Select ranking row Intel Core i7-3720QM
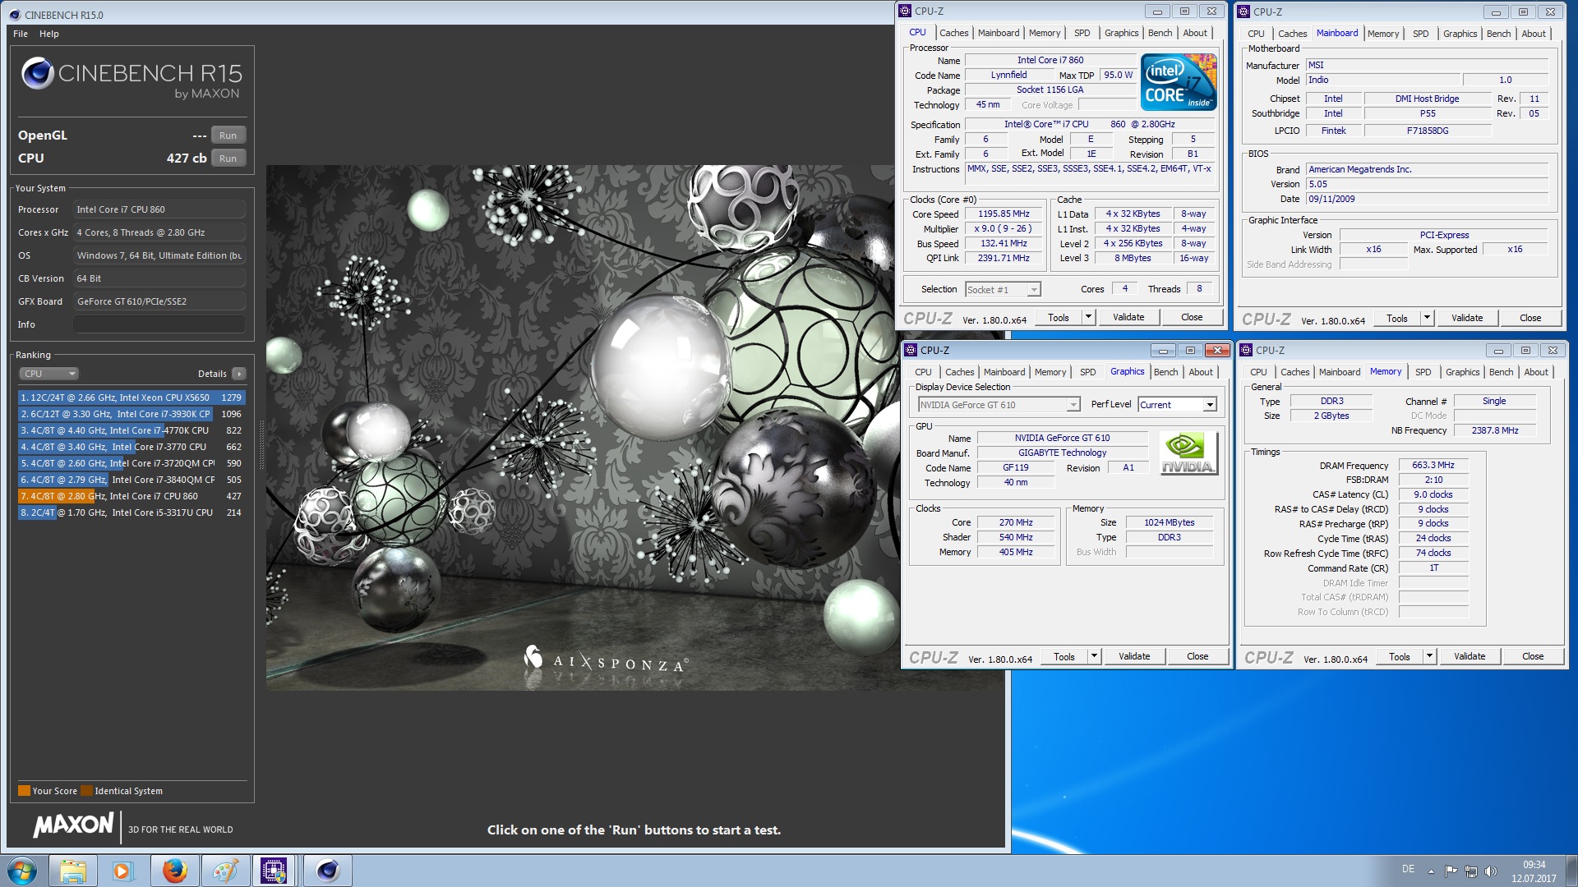The width and height of the screenshot is (1578, 887). 131,463
